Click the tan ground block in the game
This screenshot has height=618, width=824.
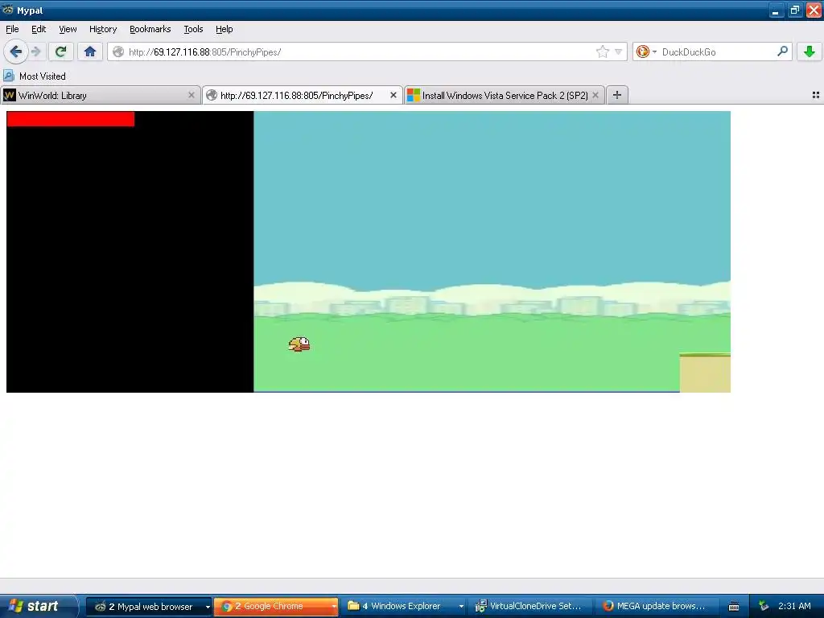pos(705,373)
